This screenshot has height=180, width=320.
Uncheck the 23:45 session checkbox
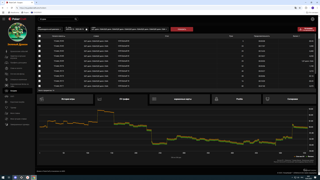tap(40, 41)
